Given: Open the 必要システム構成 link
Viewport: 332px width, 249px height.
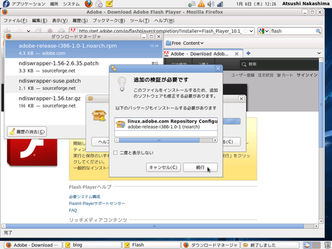Looking at the screenshot, I should (x=84, y=196).
